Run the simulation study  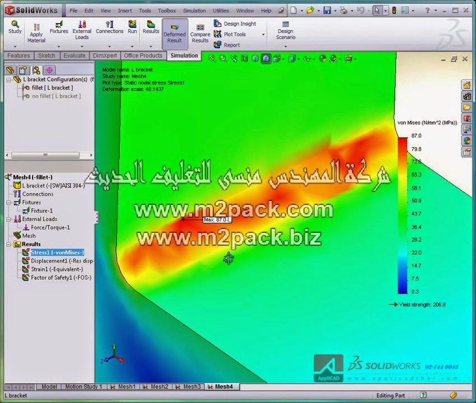[132, 27]
